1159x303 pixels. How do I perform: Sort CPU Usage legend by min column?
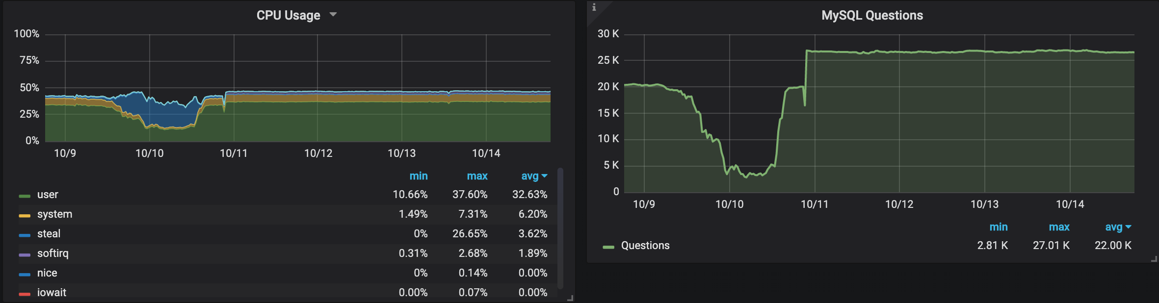[x=419, y=176]
